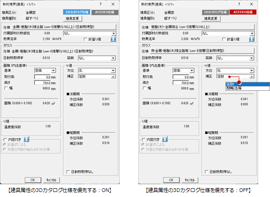Click 建具変更 button in left dialog
The image size is (270, 197).
72,18
